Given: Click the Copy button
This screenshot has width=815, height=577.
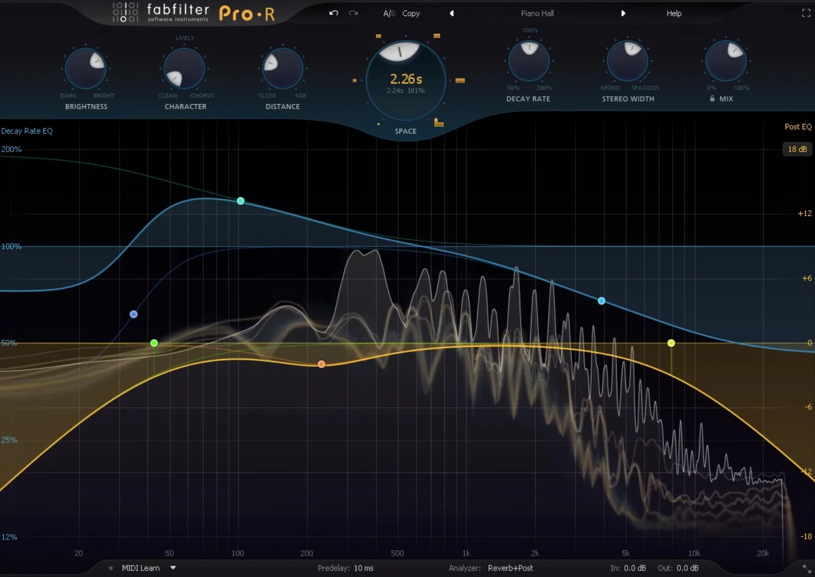Looking at the screenshot, I should [x=411, y=13].
